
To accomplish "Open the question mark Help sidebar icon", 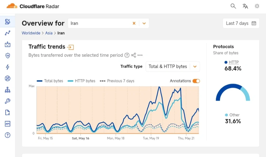I will (x=8, y=135).
